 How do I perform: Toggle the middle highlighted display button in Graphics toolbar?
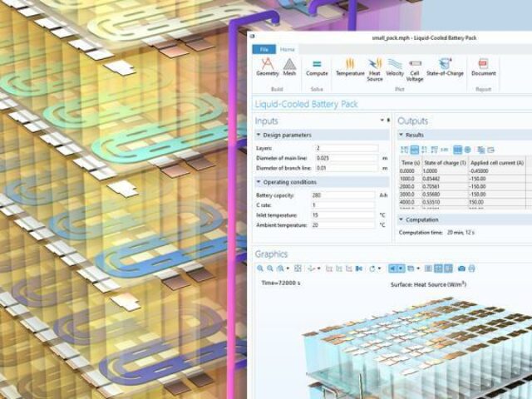pyautogui.click(x=438, y=268)
